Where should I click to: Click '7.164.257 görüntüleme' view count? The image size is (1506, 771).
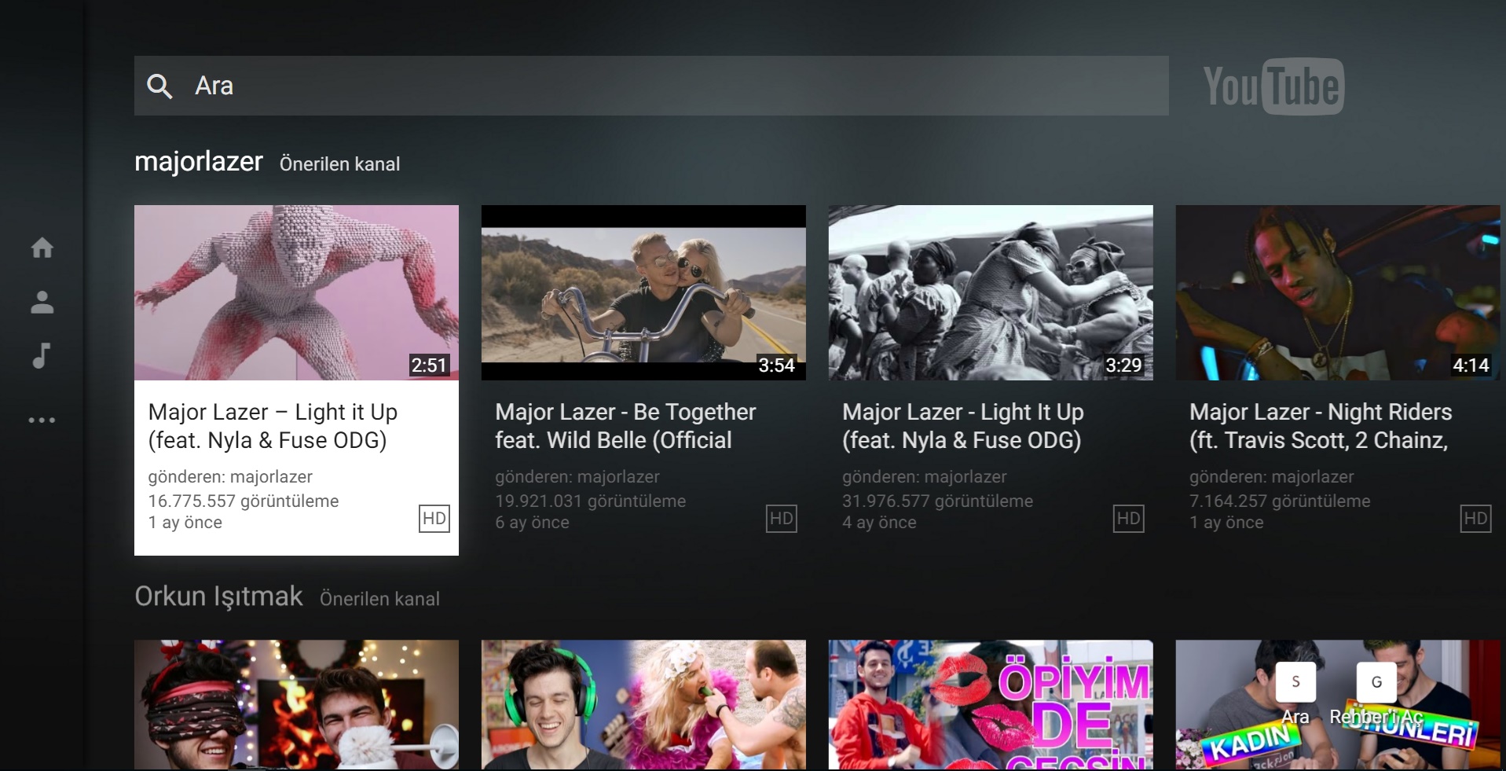pyautogui.click(x=1280, y=501)
